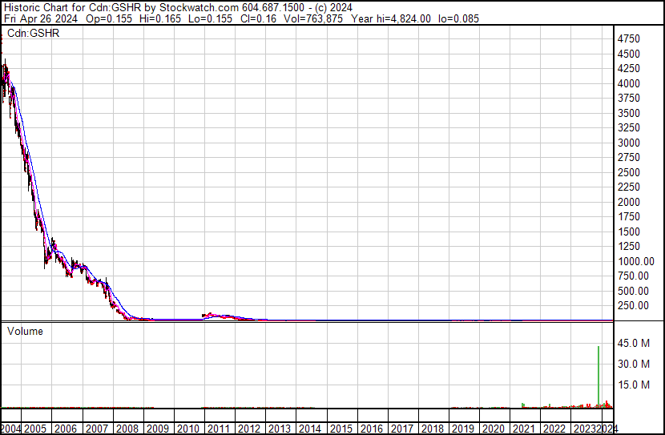Click the 1000.00 price axis label
The image size is (665, 435).
tap(637, 261)
